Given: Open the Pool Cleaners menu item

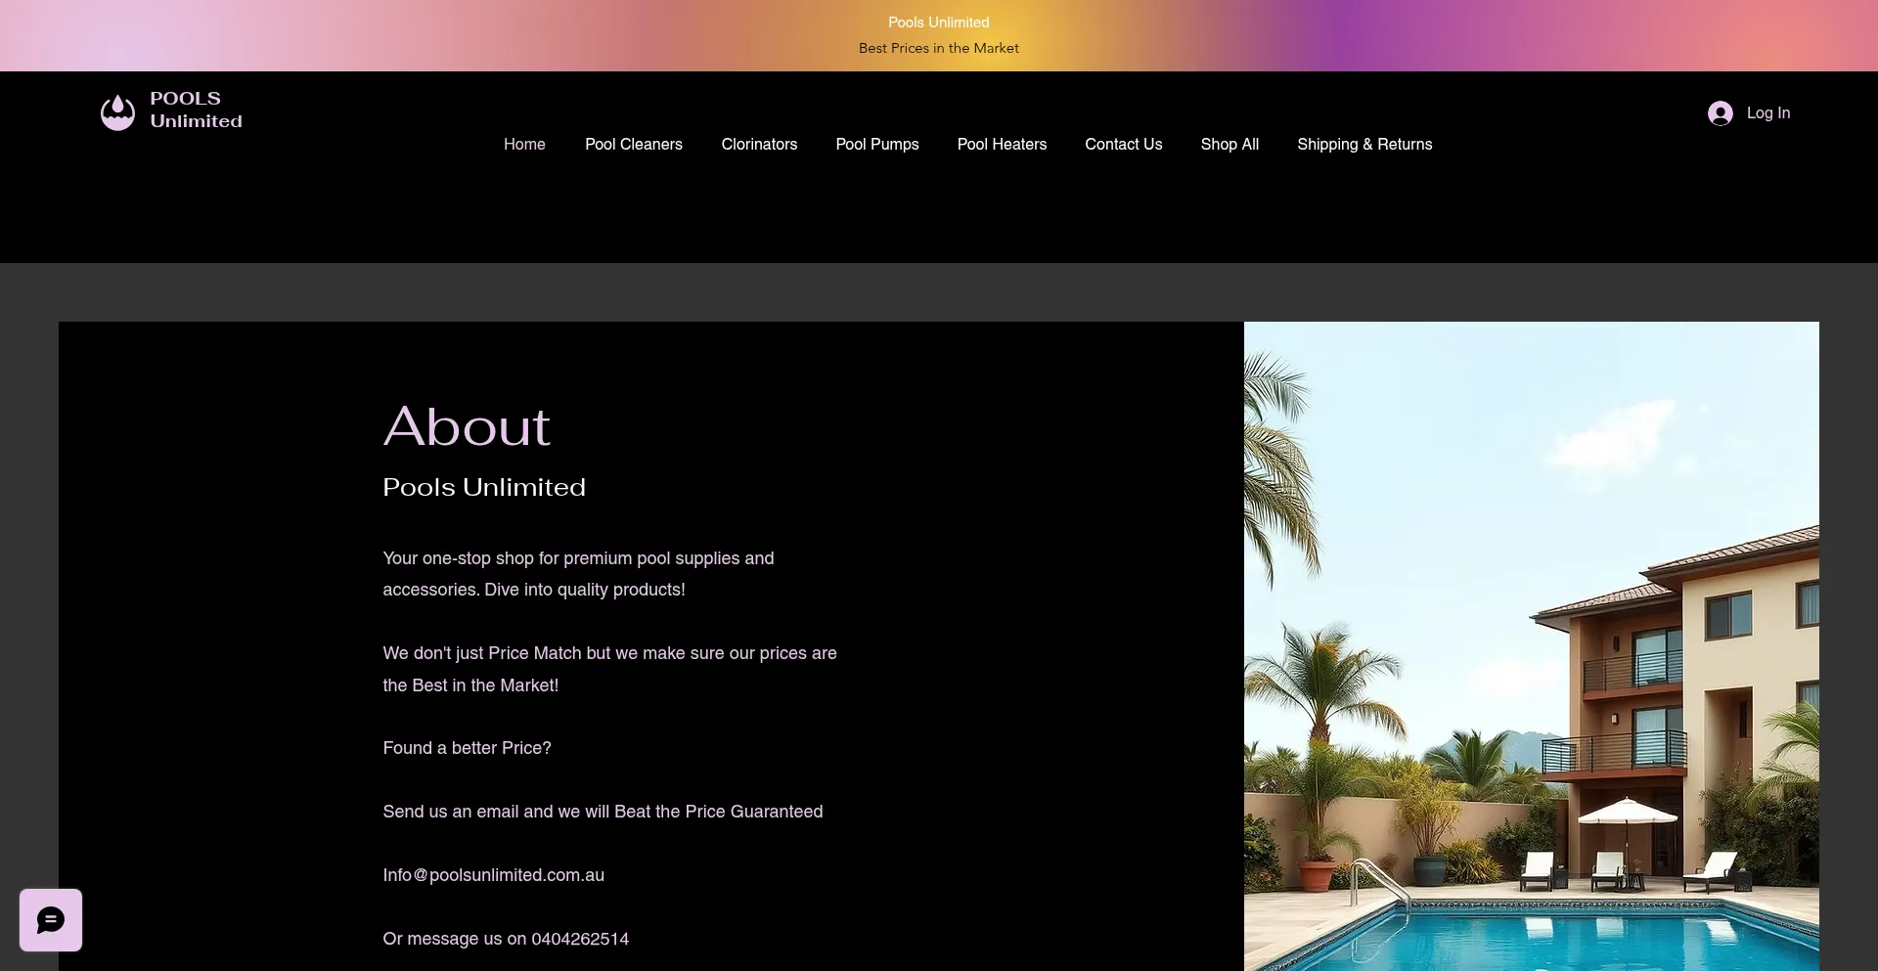Looking at the screenshot, I should 633,145.
